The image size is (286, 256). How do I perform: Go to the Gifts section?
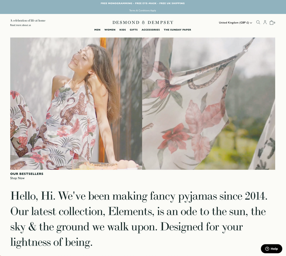[x=134, y=30]
